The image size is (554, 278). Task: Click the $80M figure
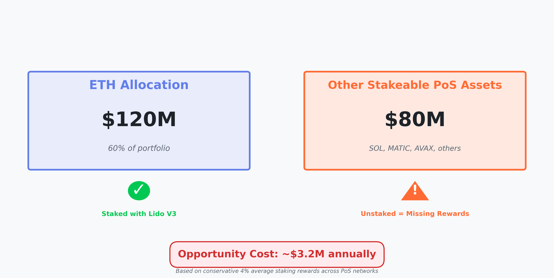click(415, 120)
